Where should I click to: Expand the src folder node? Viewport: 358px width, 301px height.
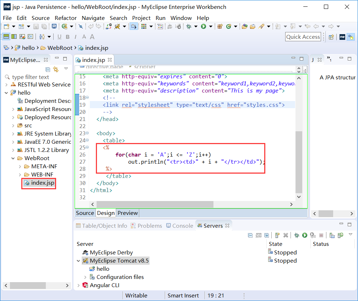click(x=13, y=126)
